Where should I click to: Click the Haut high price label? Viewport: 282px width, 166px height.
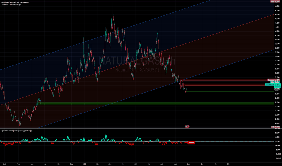click(275, 2)
